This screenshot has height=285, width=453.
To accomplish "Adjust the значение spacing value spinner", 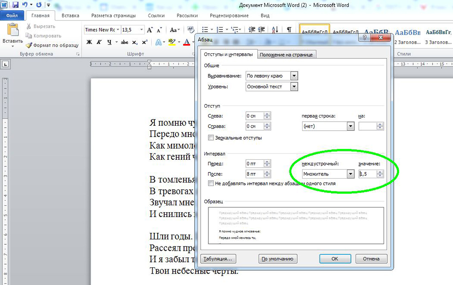I will click(x=380, y=174).
